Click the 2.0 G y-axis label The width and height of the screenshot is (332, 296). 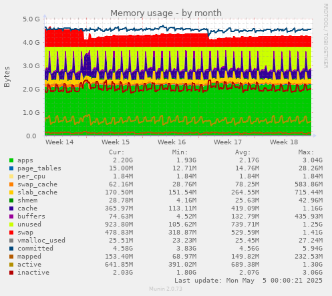[31, 89]
